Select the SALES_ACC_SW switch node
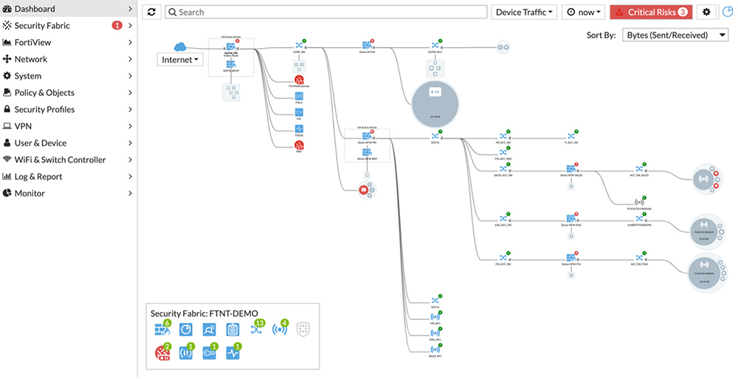738x379 pixels. point(503,169)
